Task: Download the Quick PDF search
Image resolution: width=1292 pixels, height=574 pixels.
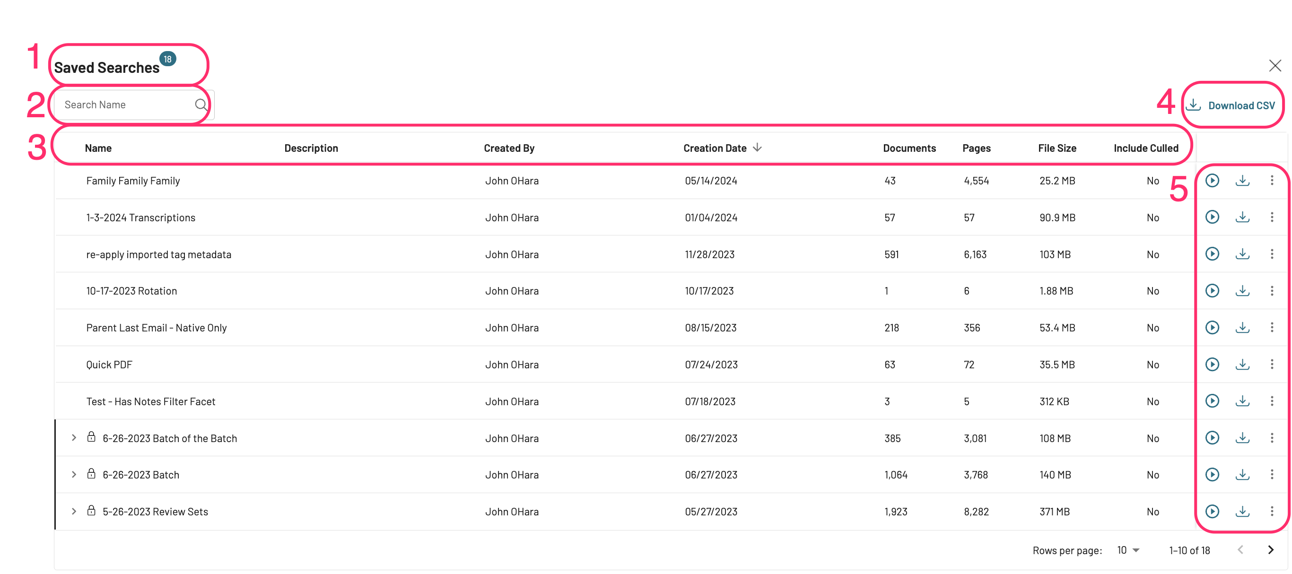Action: 1242,365
